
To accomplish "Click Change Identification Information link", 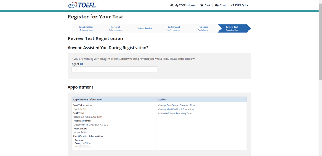I will (176, 109).
